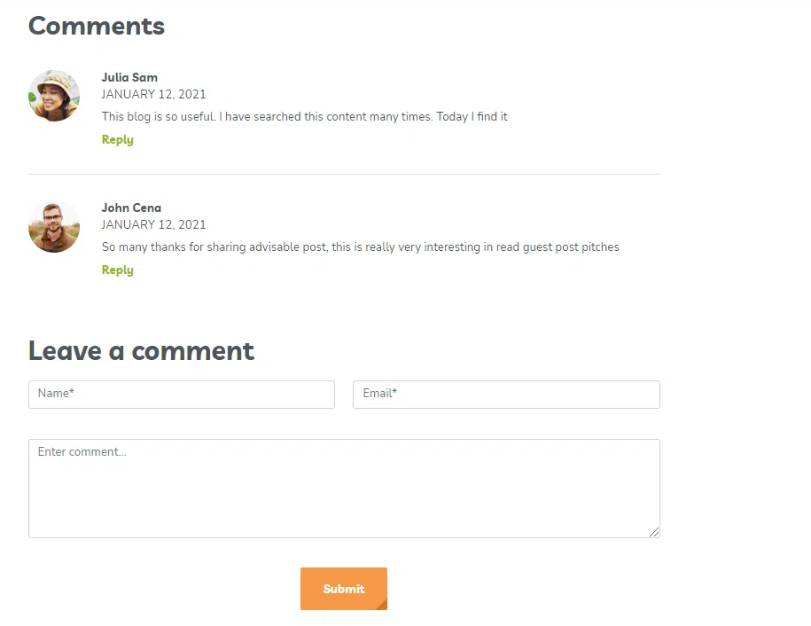811x626 pixels.
Task: Click the date under Julia Sam's name
Action: click(153, 94)
